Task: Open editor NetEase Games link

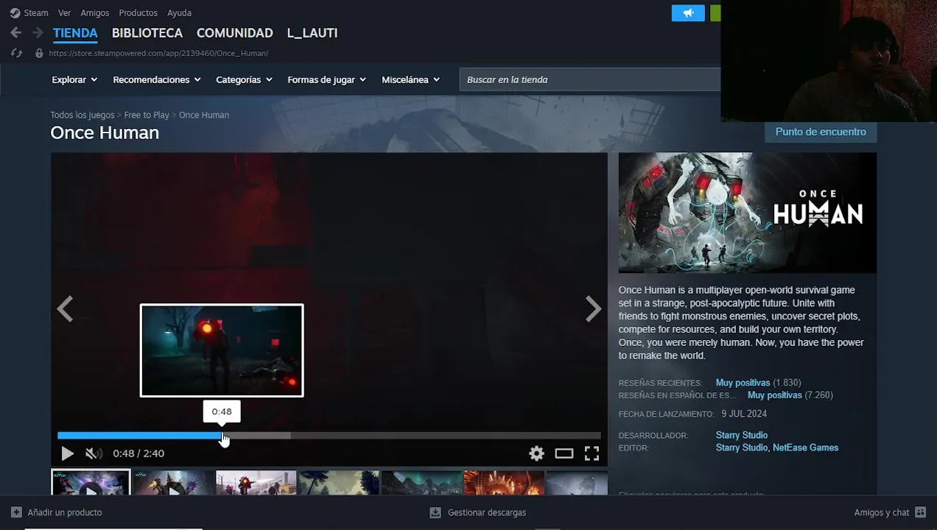Action: 806,448
